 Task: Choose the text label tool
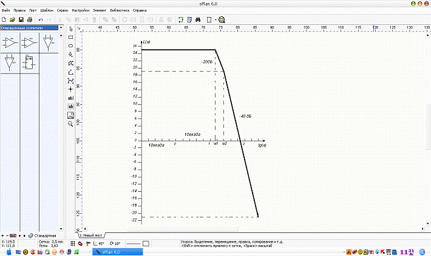tap(70, 97)
